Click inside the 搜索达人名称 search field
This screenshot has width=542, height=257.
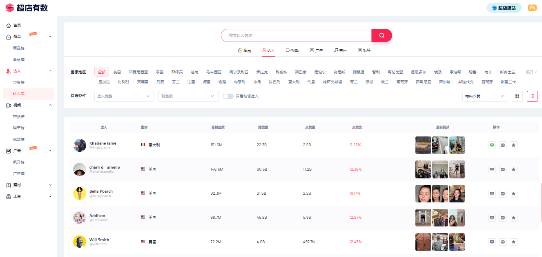point(296,35)
